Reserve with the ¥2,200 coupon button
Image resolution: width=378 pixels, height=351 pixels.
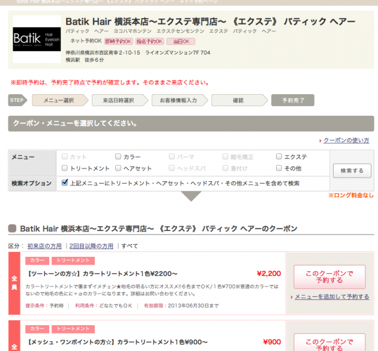coord(329,277)
